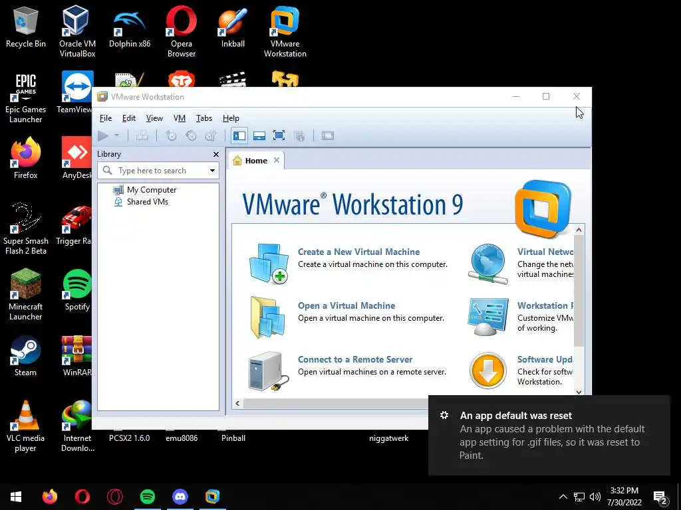The height and width of the screenshot is (510, 681).
Task: Click the Revert to Snapshot toolbar icon
Action: (191, 135)
